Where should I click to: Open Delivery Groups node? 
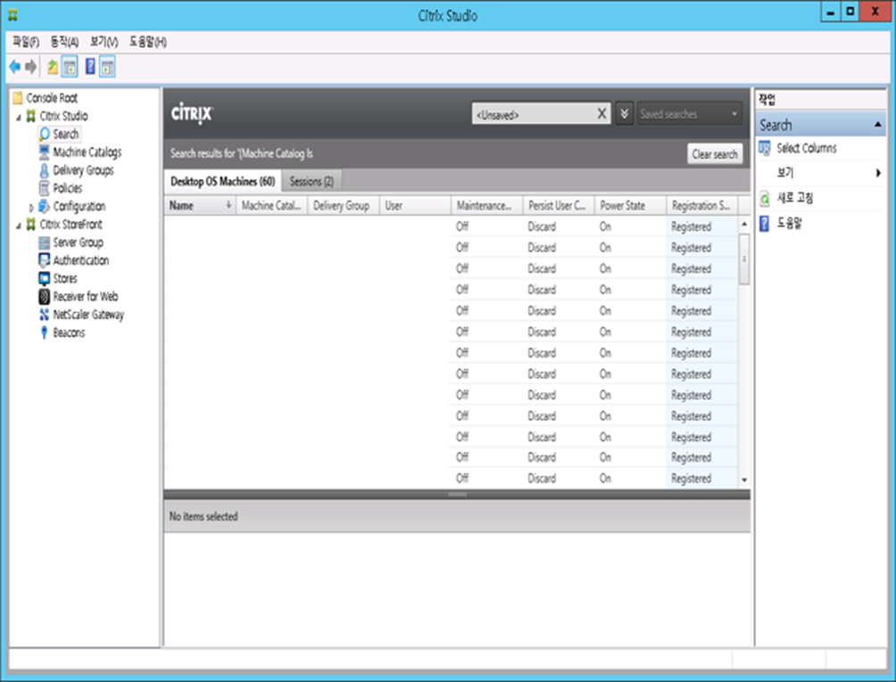[83, 170]
